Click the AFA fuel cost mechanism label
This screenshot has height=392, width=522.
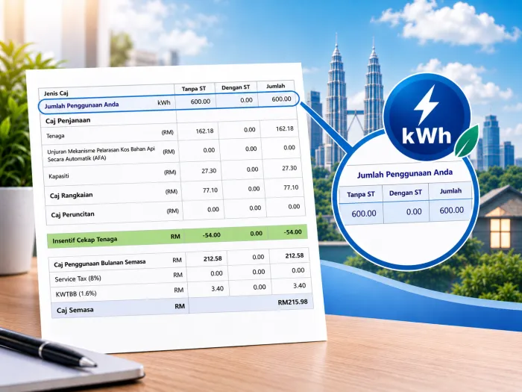coord(101,154)
